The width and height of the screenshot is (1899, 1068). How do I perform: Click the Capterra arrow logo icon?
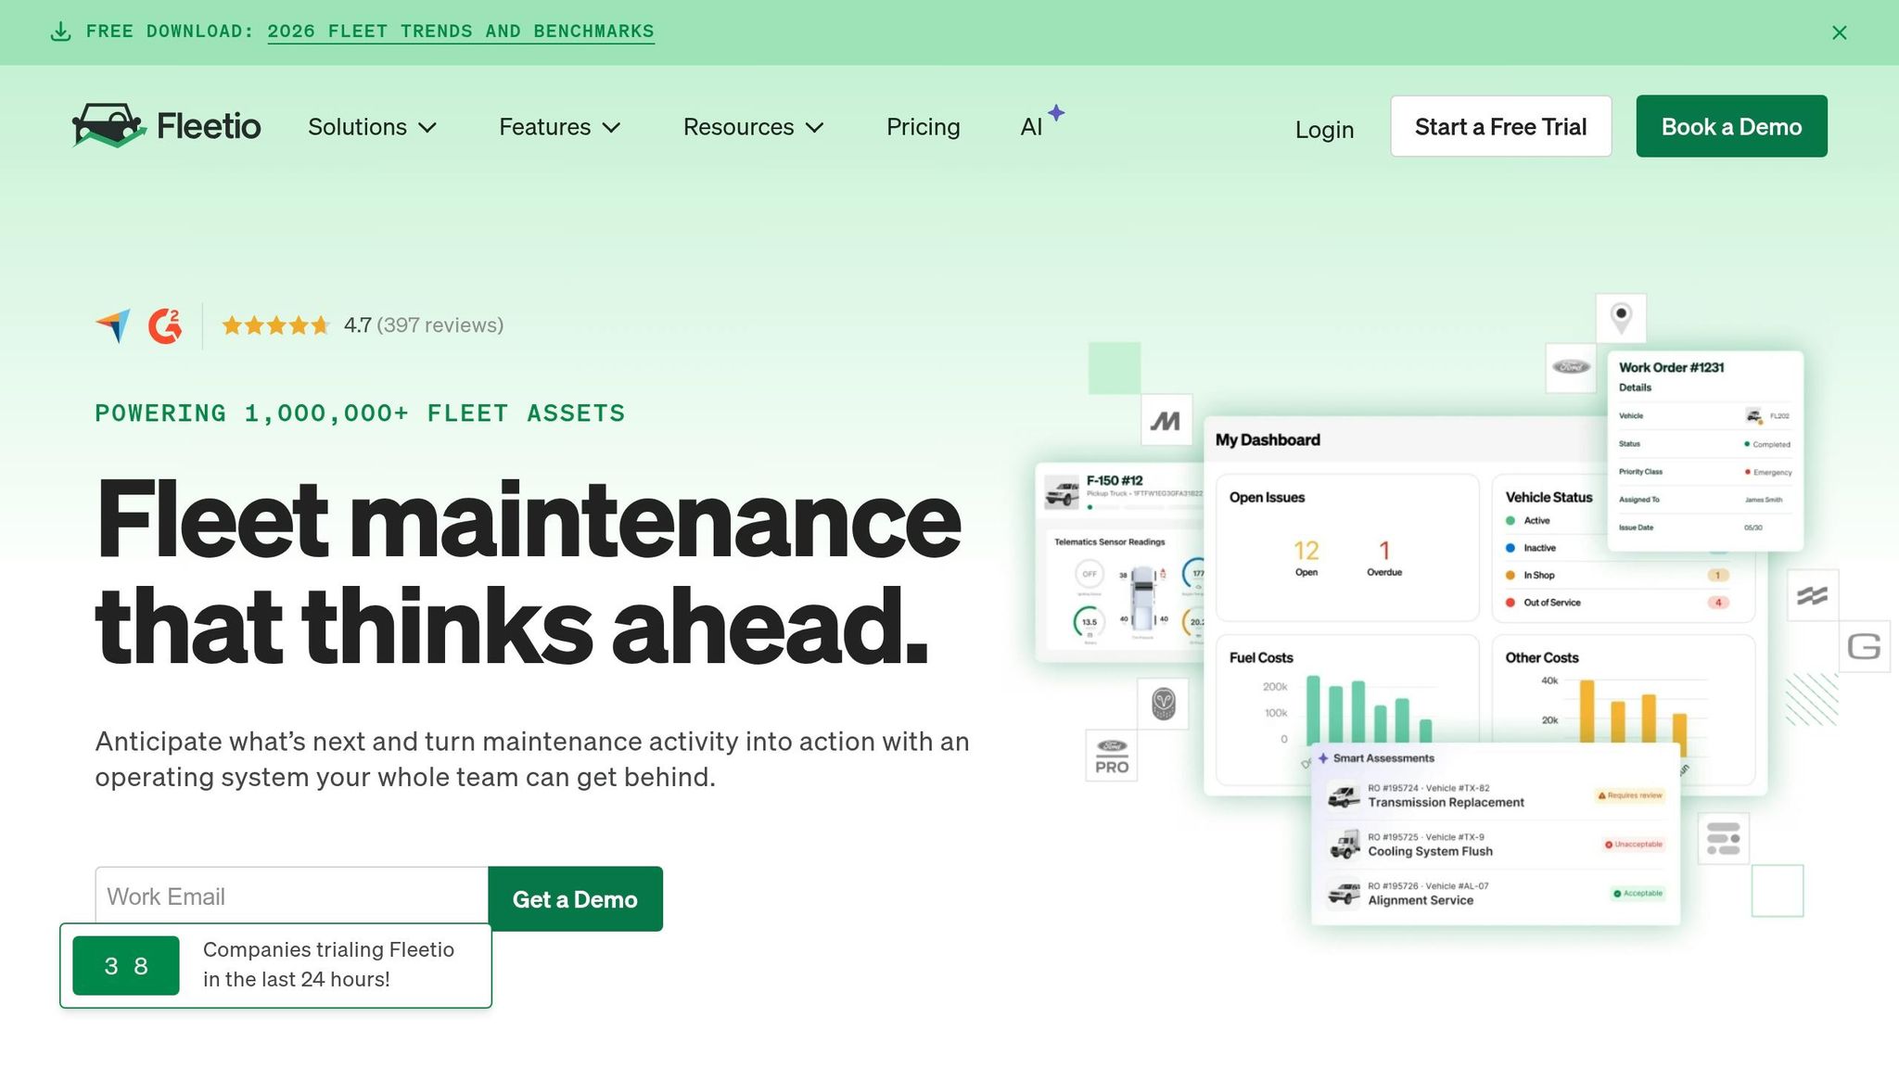click(113, 325)
